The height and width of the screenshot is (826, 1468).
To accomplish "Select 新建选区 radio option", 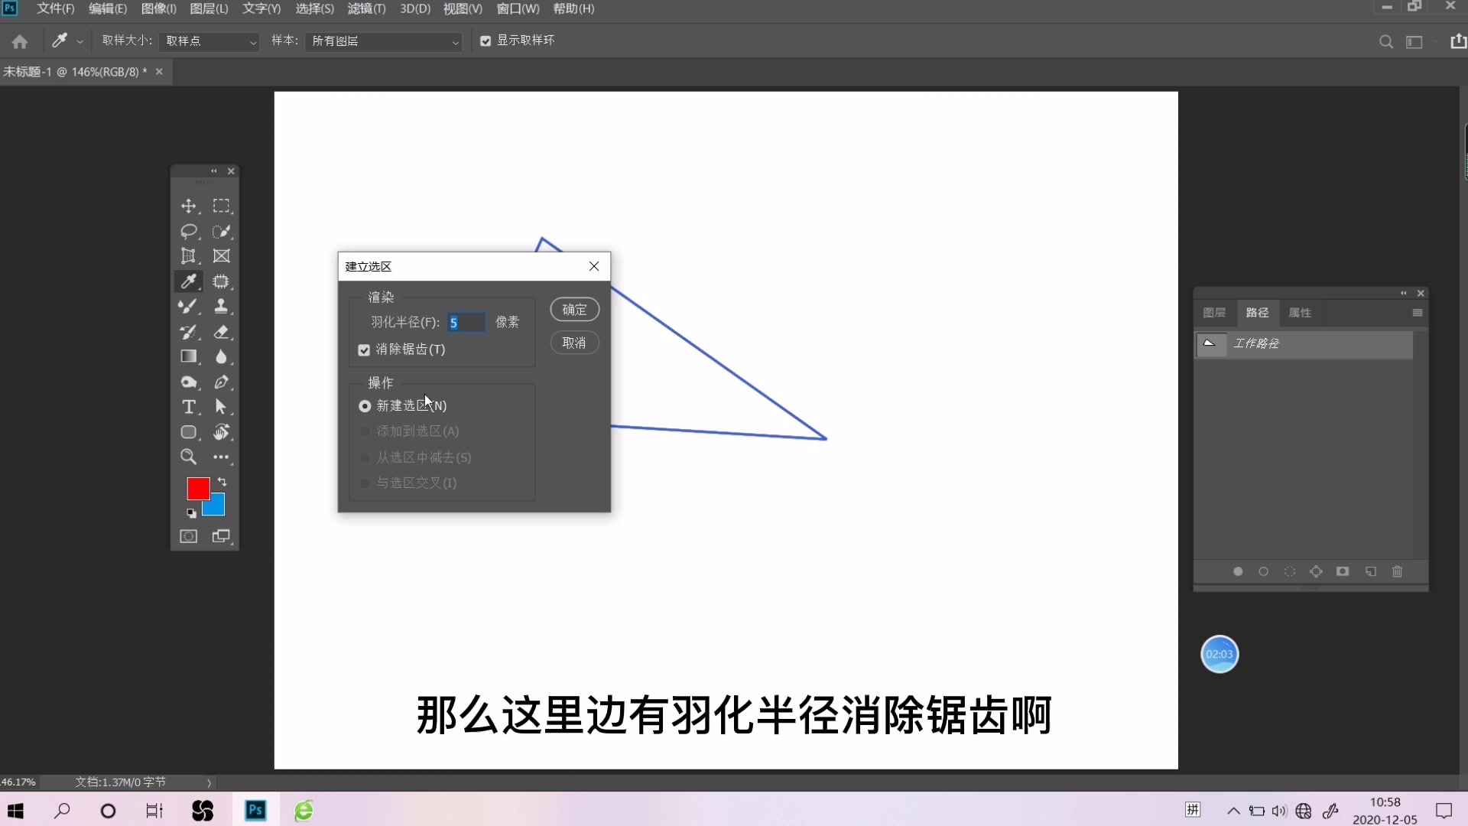I will coord(365,406).
